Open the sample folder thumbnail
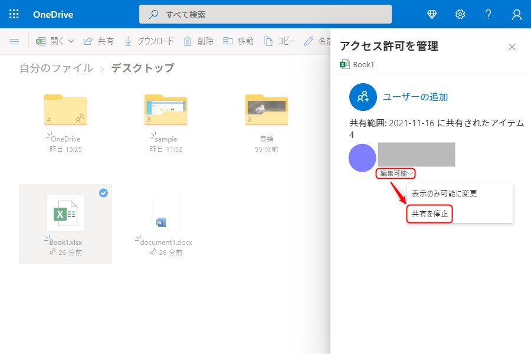Screen dimensions: 531x354 [166, 110]
